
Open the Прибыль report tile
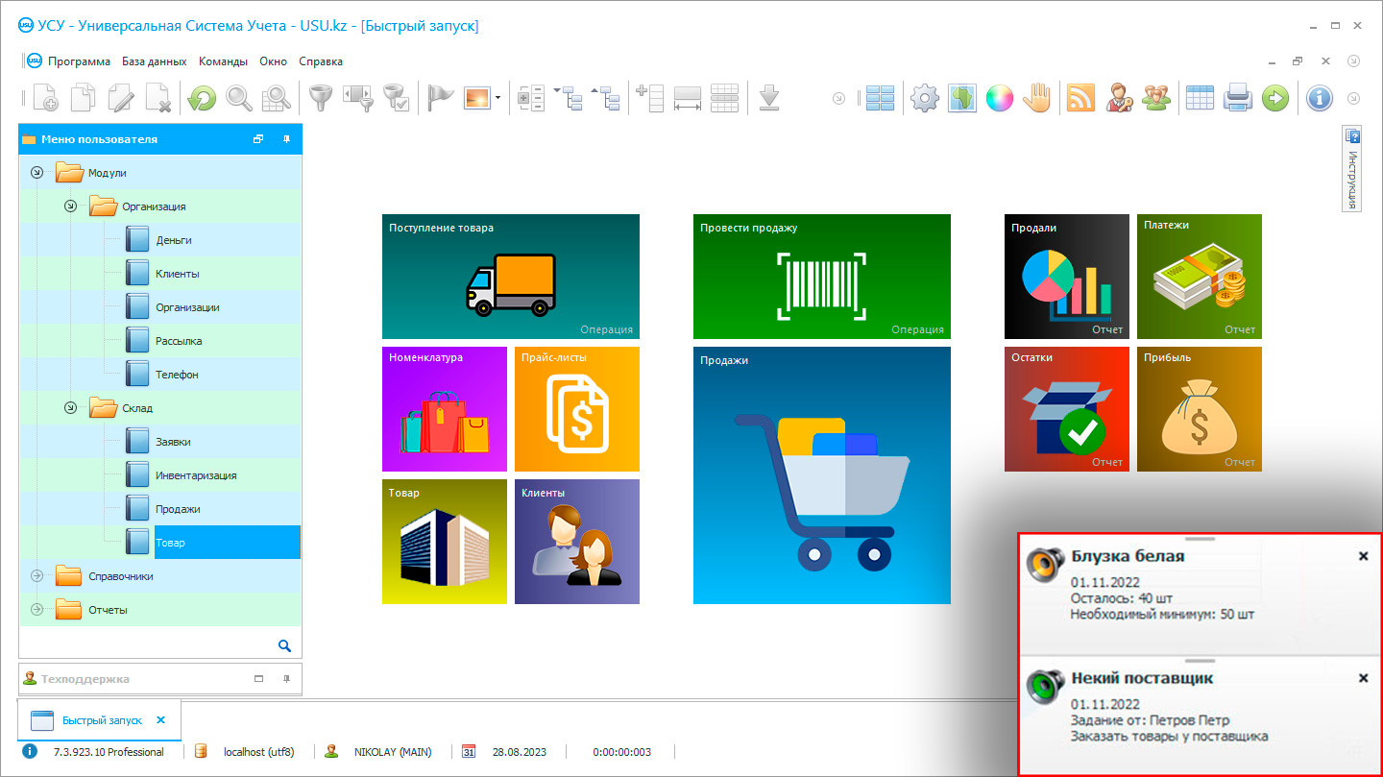coord(1200,409)
